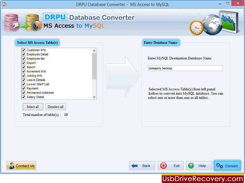Uncheck the Increment Info checkbox
Screen dimensions: 245x183
[23, 71]
